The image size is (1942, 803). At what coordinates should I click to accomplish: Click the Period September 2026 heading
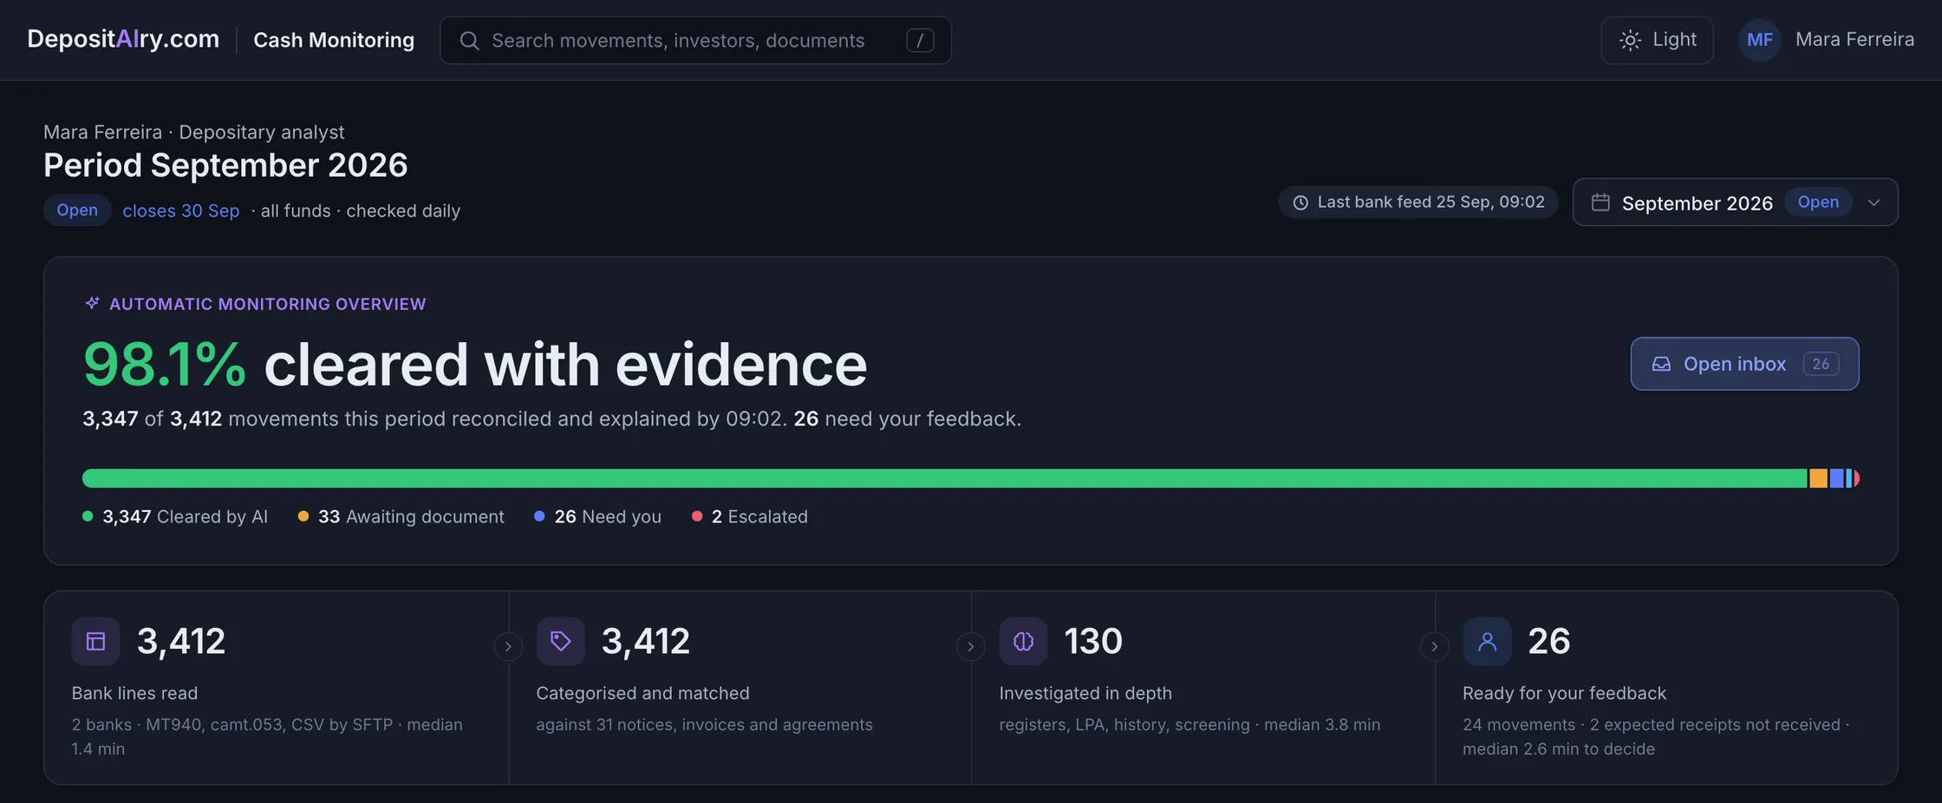[x=225, y=165]
